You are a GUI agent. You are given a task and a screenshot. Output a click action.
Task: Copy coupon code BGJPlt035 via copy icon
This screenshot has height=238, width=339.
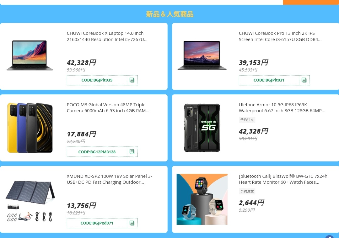point(132,80)
